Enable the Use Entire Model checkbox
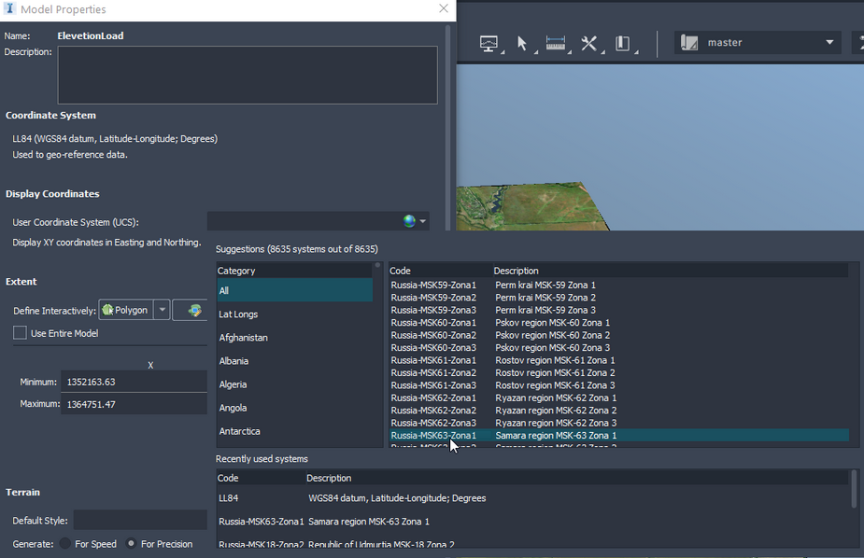 point(20,333)
